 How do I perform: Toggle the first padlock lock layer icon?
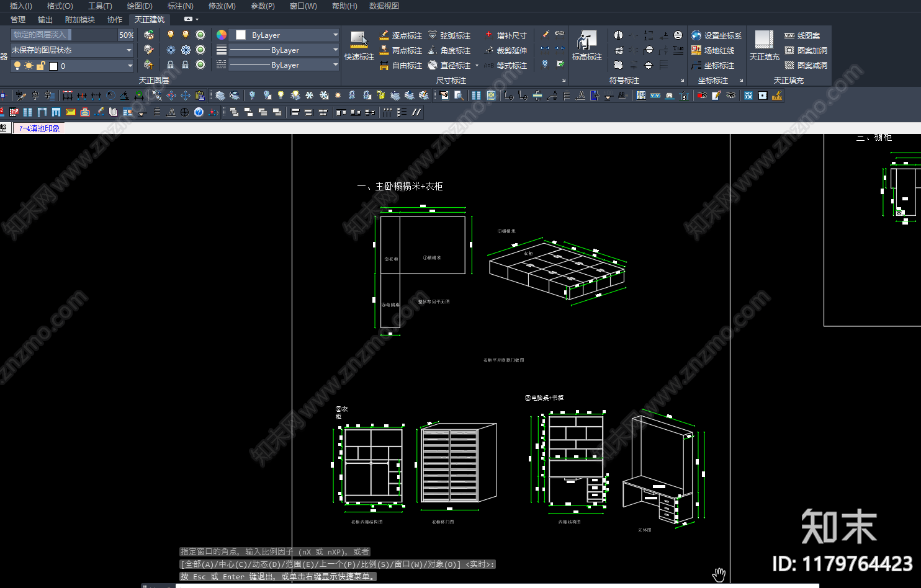point(171,65)
